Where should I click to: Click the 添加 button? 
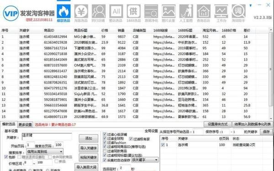(x=89, y=138)
